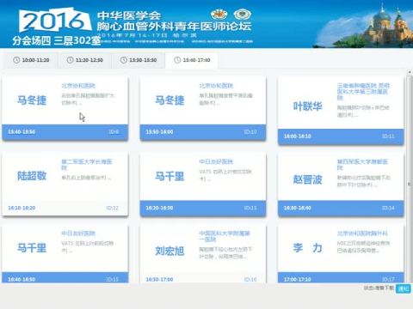Image resolution: width=413 pixels, height=309 pixels.
Task: Open the 李力 presentation card
Action: (341, 254)
